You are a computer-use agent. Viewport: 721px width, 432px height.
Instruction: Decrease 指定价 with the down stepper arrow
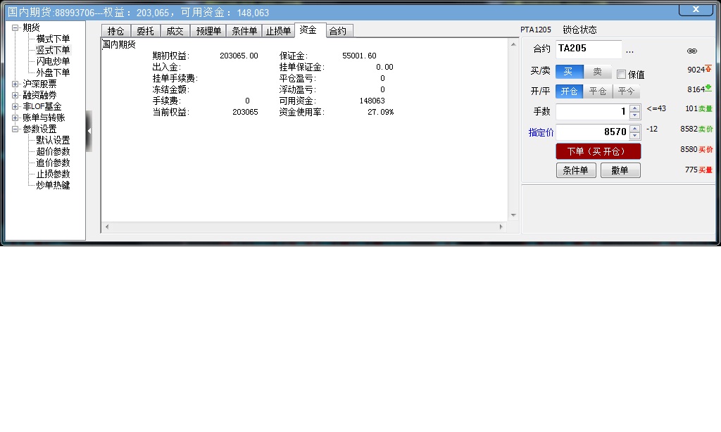[634, 134]
